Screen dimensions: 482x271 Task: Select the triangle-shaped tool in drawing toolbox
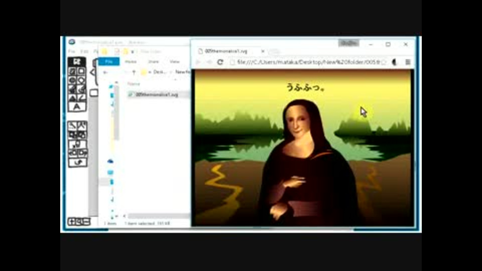pyautogui.click(x=72, y=98)
